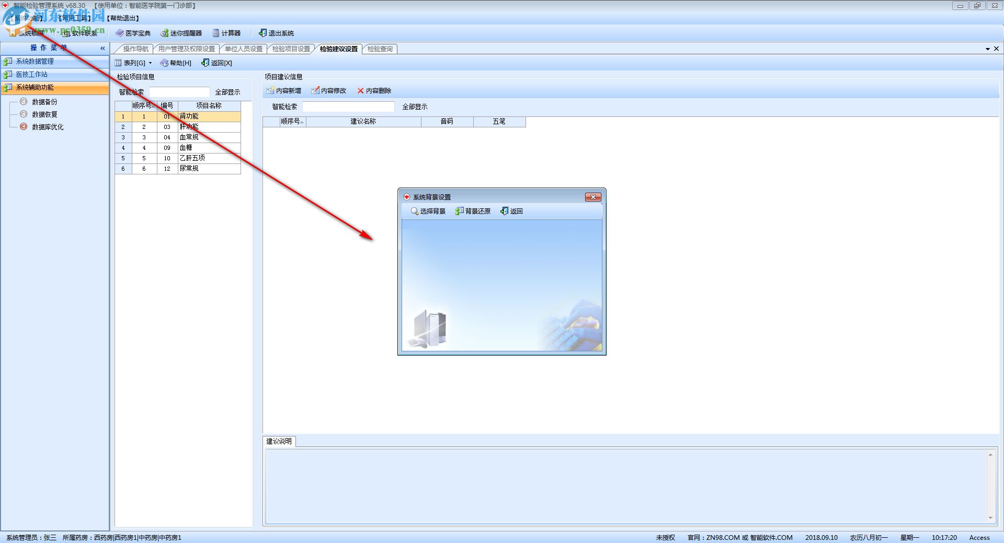Close the 系统背景设置 dialog

click(593, 197)
